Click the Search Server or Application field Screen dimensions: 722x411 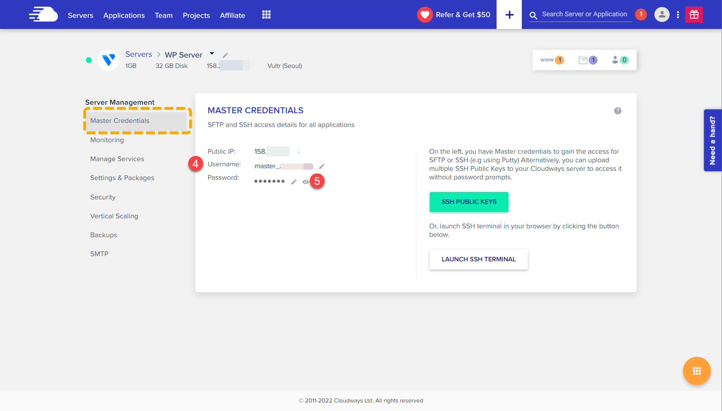tap(584, 14)
